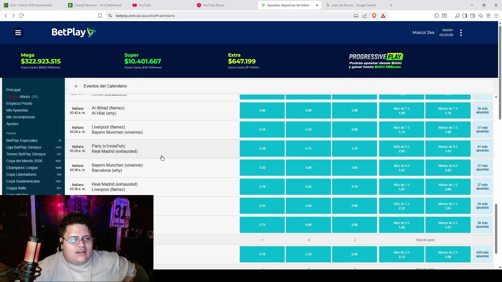The width and height of the screenshot is (502, 282).
Task: Click the browser back arrow
Action: [x=6, y=16]
